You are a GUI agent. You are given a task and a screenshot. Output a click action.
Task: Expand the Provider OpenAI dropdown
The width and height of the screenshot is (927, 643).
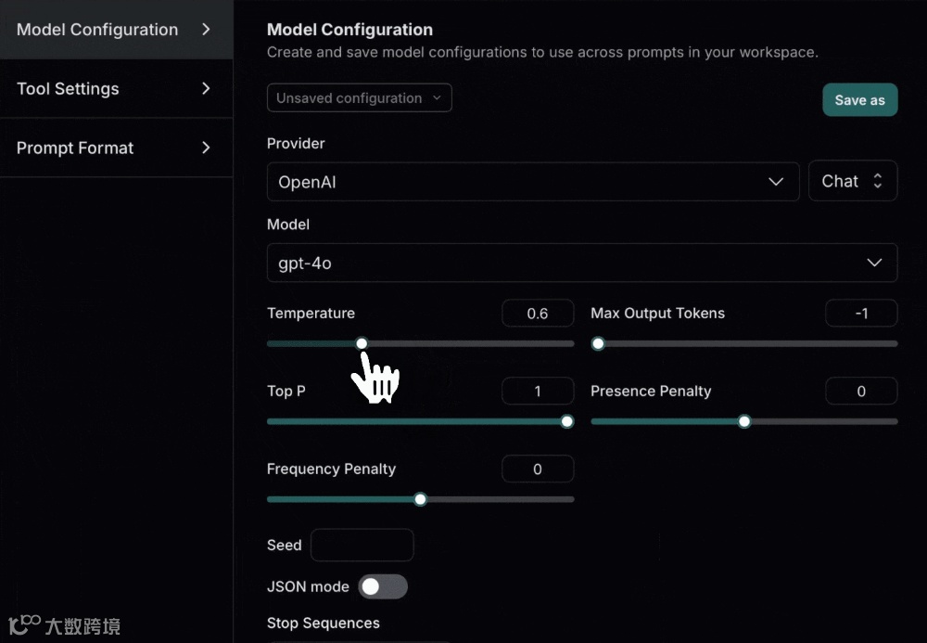tap(532, 182)
